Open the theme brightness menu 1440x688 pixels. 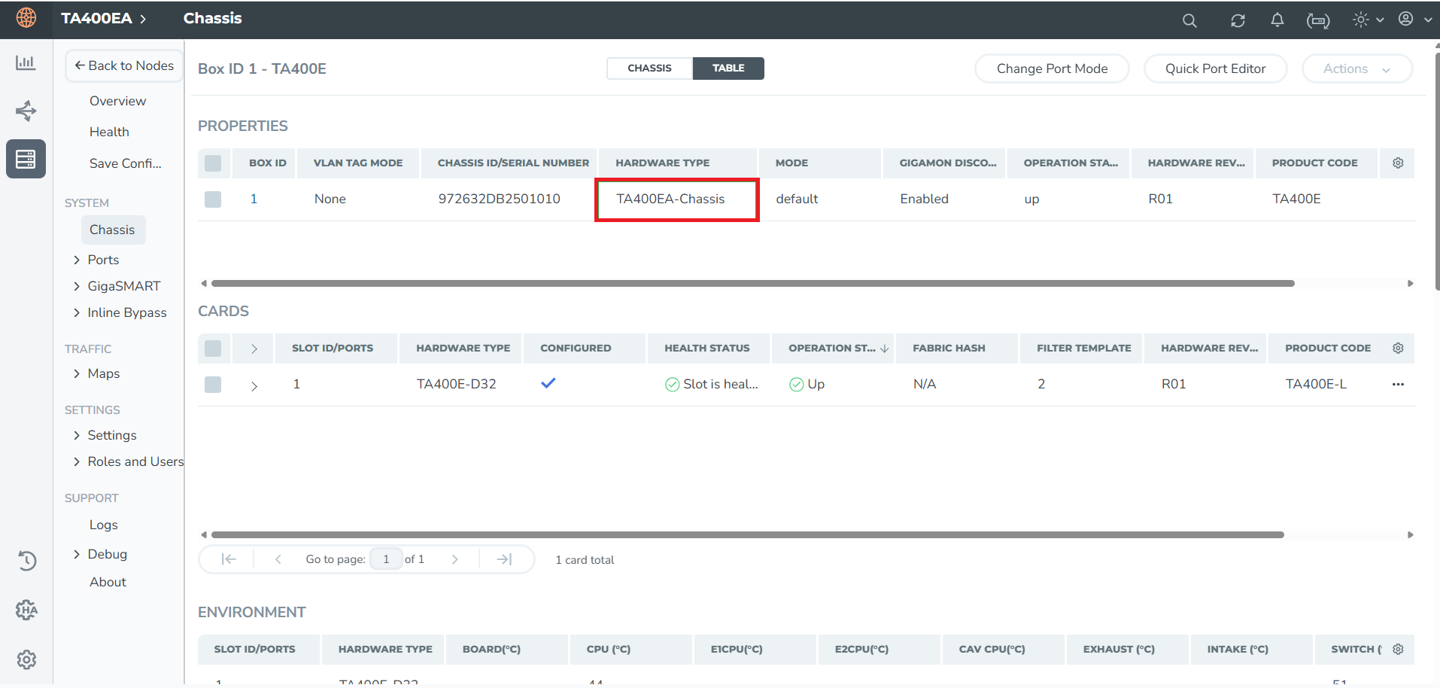pos(1368,20)
